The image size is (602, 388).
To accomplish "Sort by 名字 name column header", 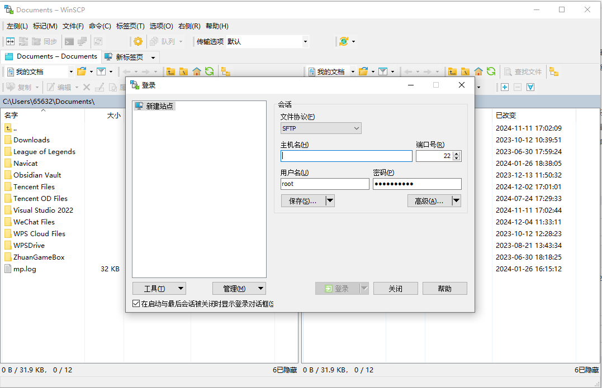I will coord(42,115).
